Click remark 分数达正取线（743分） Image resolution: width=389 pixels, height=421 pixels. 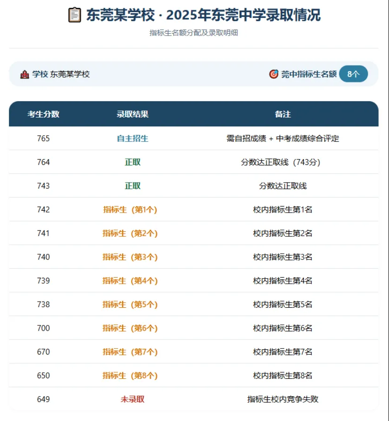click(280, 162)
